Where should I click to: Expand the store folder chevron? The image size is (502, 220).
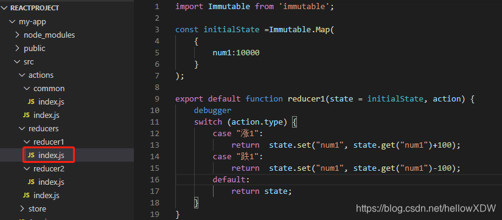click(x=22, y=209)
